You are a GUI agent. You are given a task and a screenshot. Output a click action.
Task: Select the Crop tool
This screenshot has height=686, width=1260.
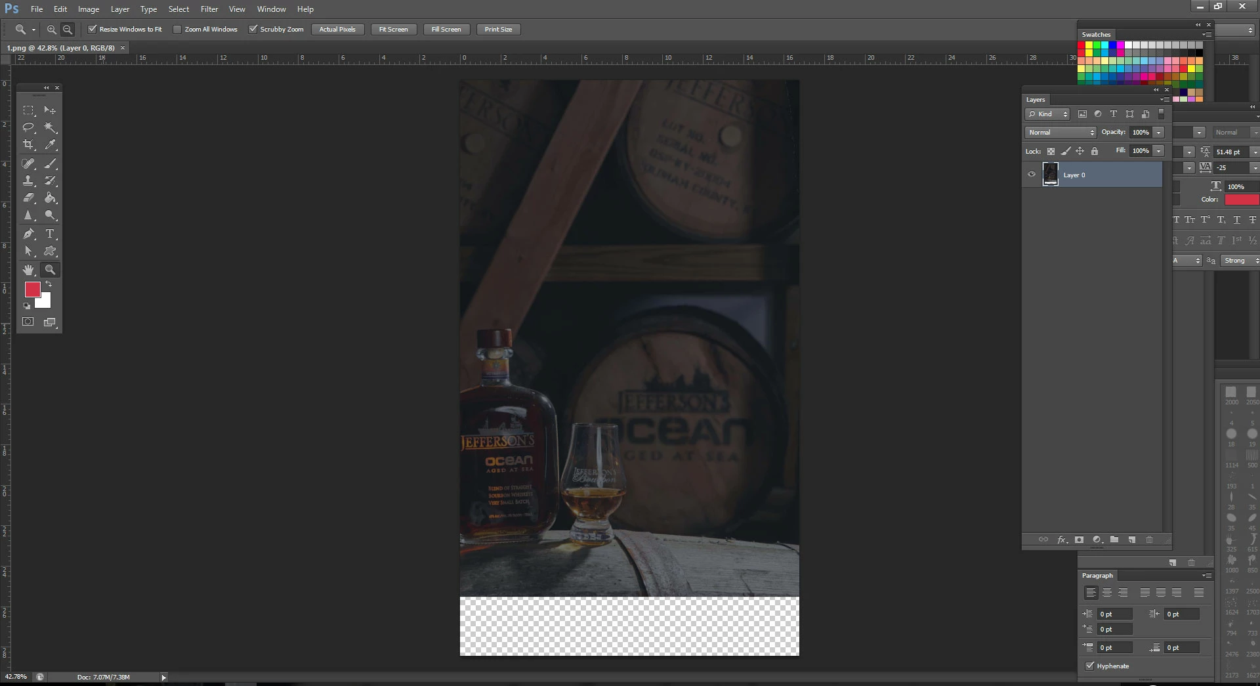[x=28, y=144]
